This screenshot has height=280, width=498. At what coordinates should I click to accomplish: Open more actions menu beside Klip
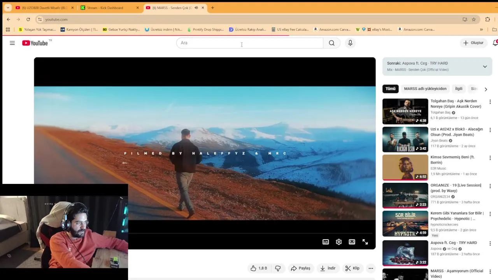coord(371,268)
